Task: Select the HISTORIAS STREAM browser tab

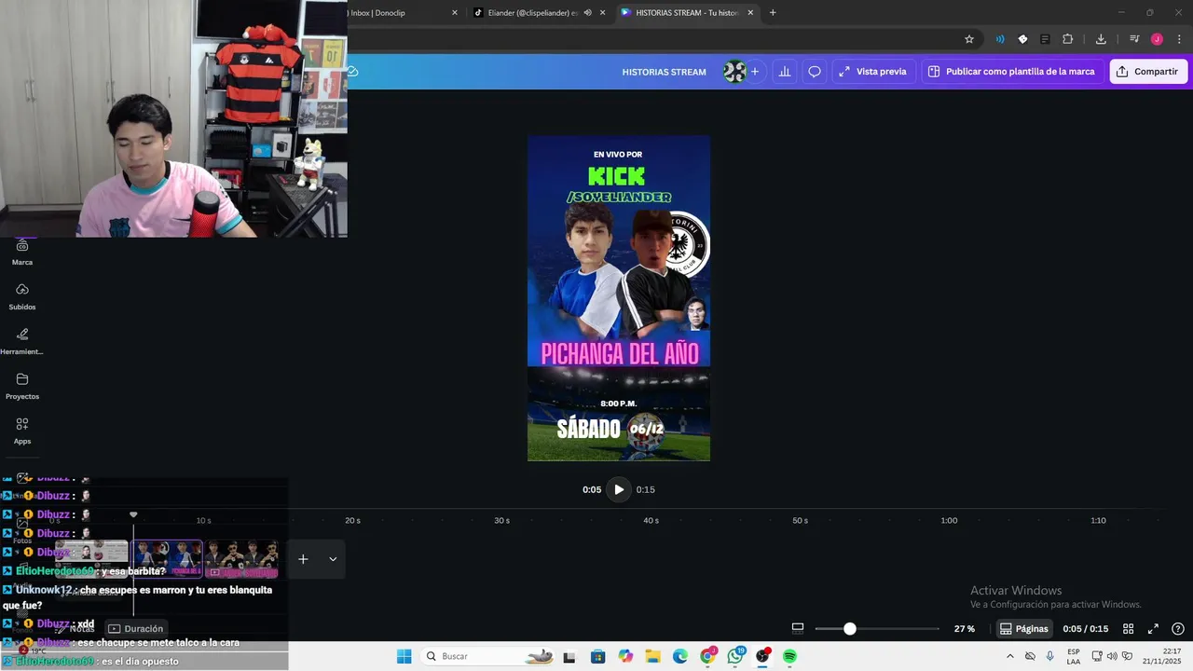Action: click(687, 13)
